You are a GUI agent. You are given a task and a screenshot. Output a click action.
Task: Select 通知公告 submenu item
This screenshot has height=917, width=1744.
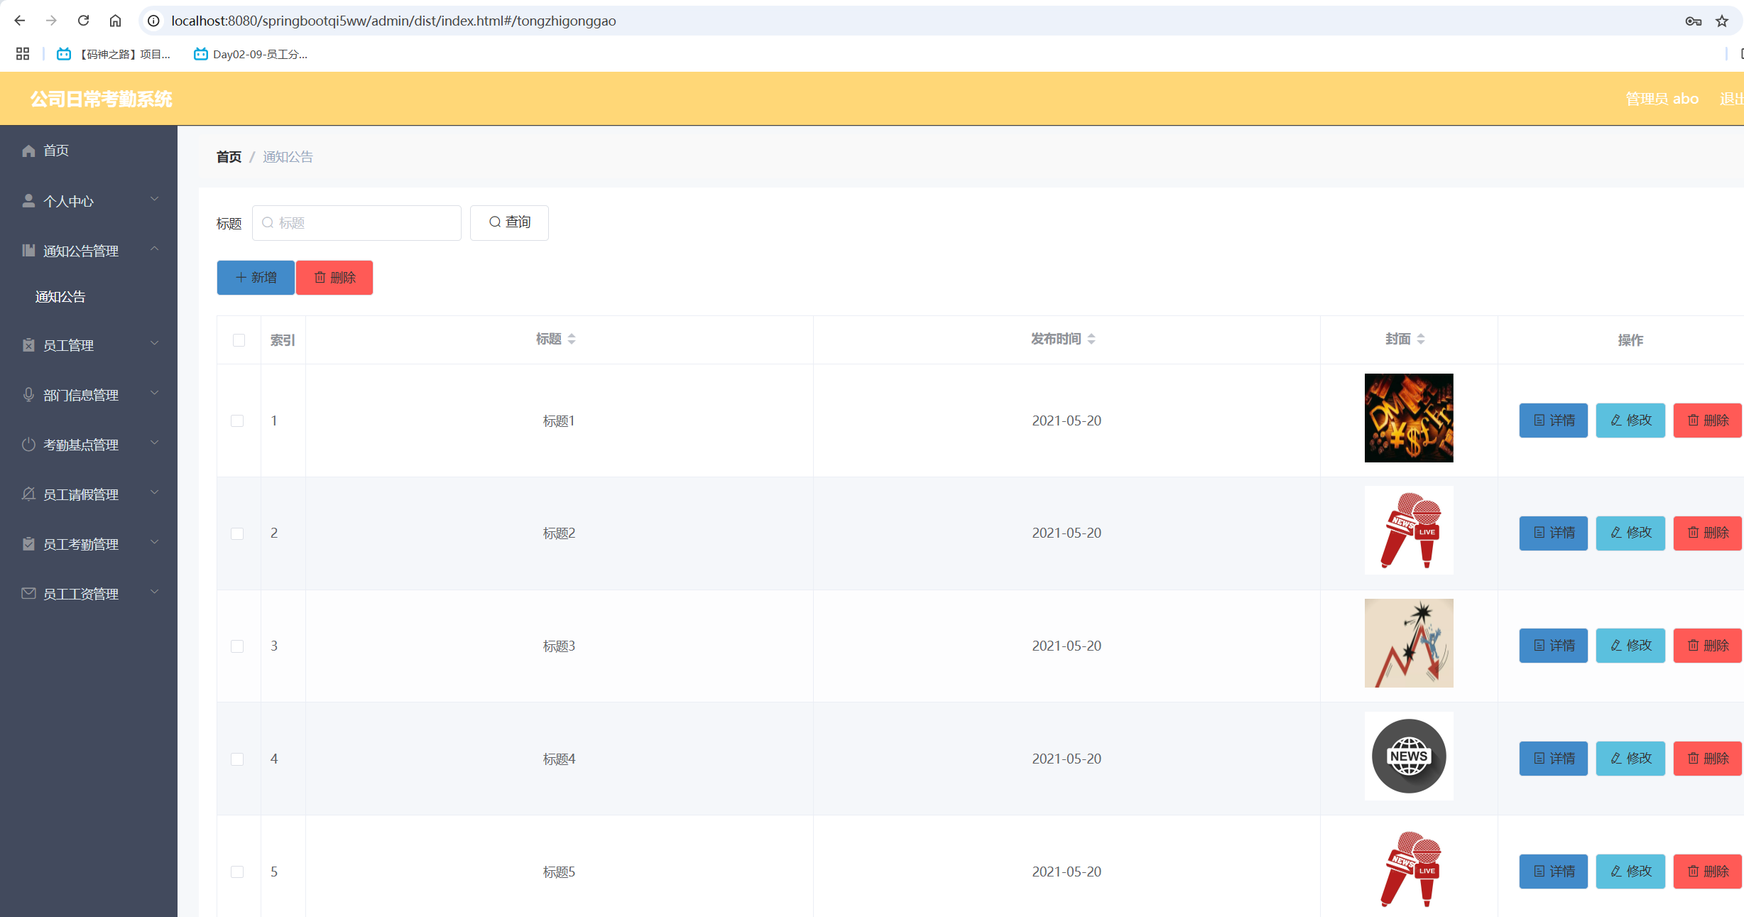coord(60,297)
